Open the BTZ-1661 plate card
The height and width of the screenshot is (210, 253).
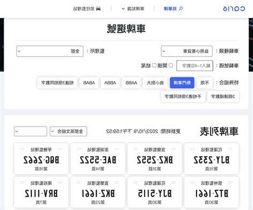[x=211, y=192]
